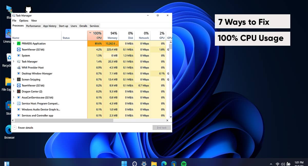Switch to the Performance tab
This screenshot has width=308, height=166.
(x=33, y=26)
